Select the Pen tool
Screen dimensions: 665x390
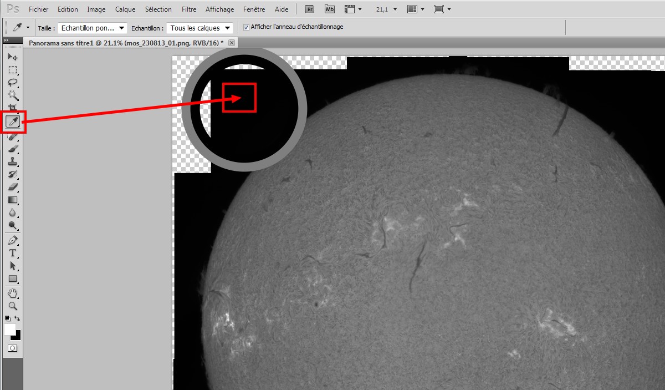coord(12,241)
